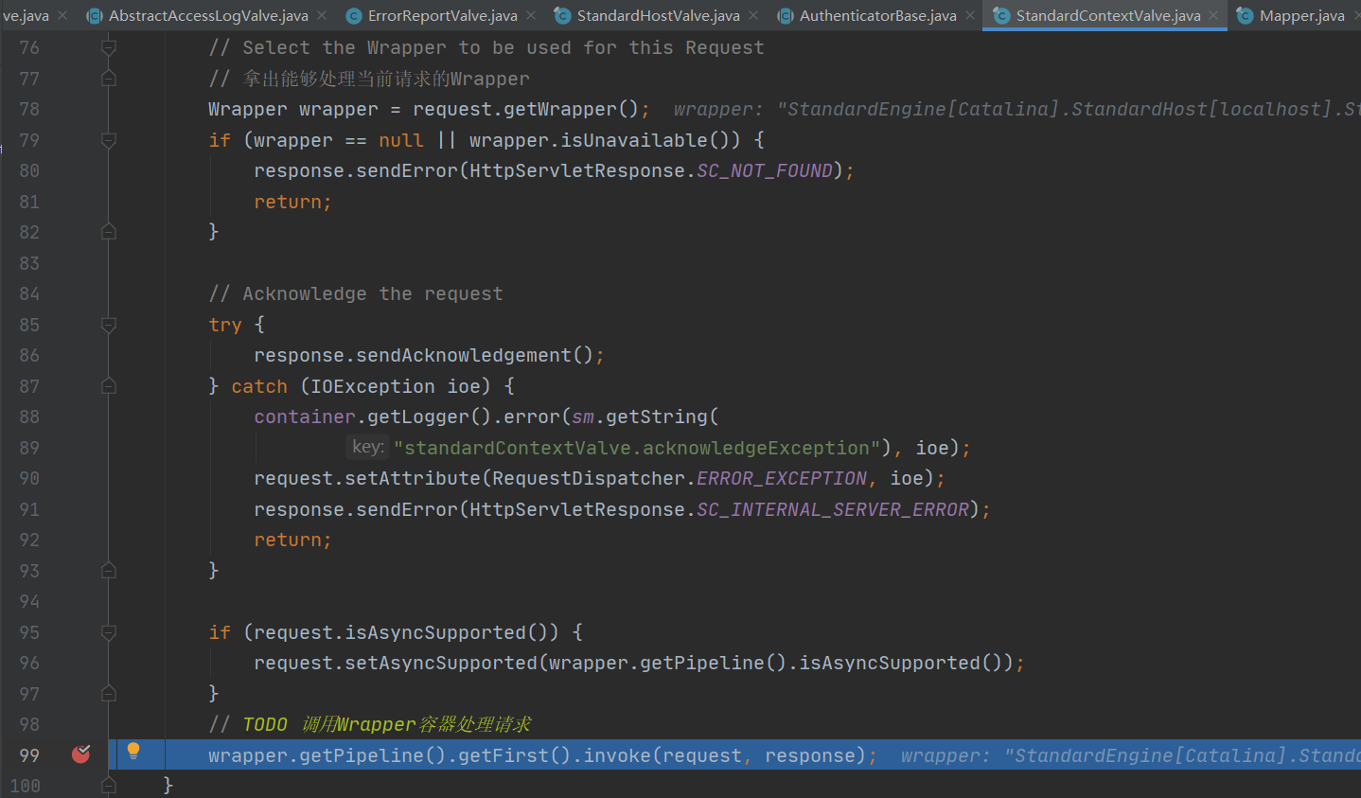The image size is (1361, 798).
Task: Click the Mapper.java class file icon
Action: [1246, 15]
